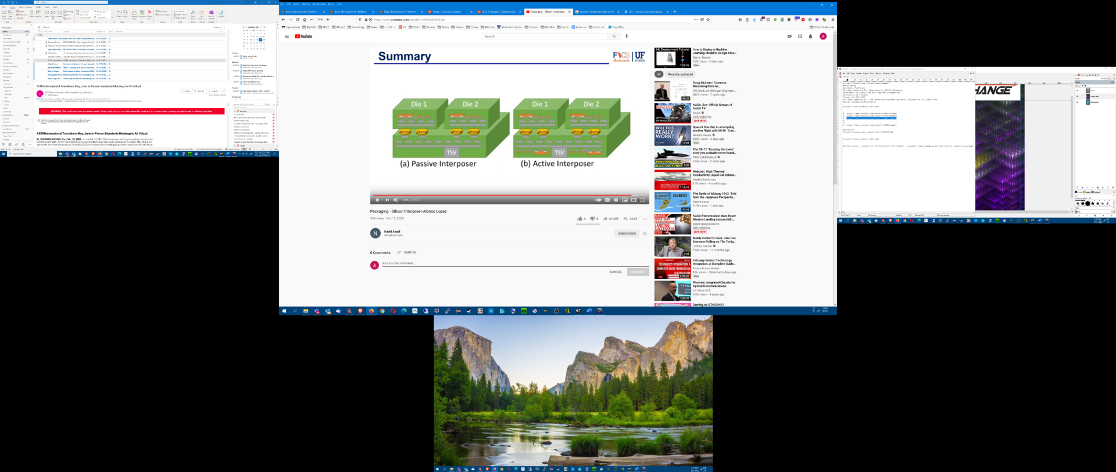Mute the video volume speaker icon
Screen dimensions: 1116x472
point(395,200)
